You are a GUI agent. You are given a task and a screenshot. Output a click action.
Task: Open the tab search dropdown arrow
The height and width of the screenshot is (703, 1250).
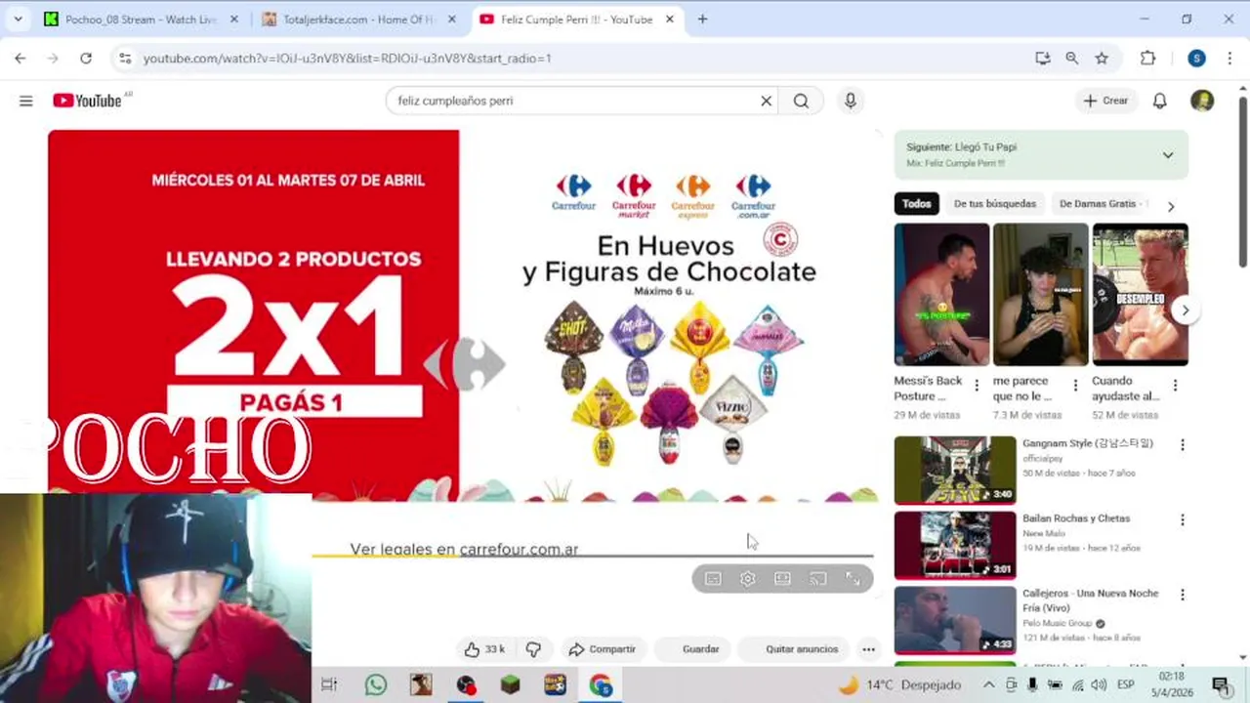tap(18, 19)
